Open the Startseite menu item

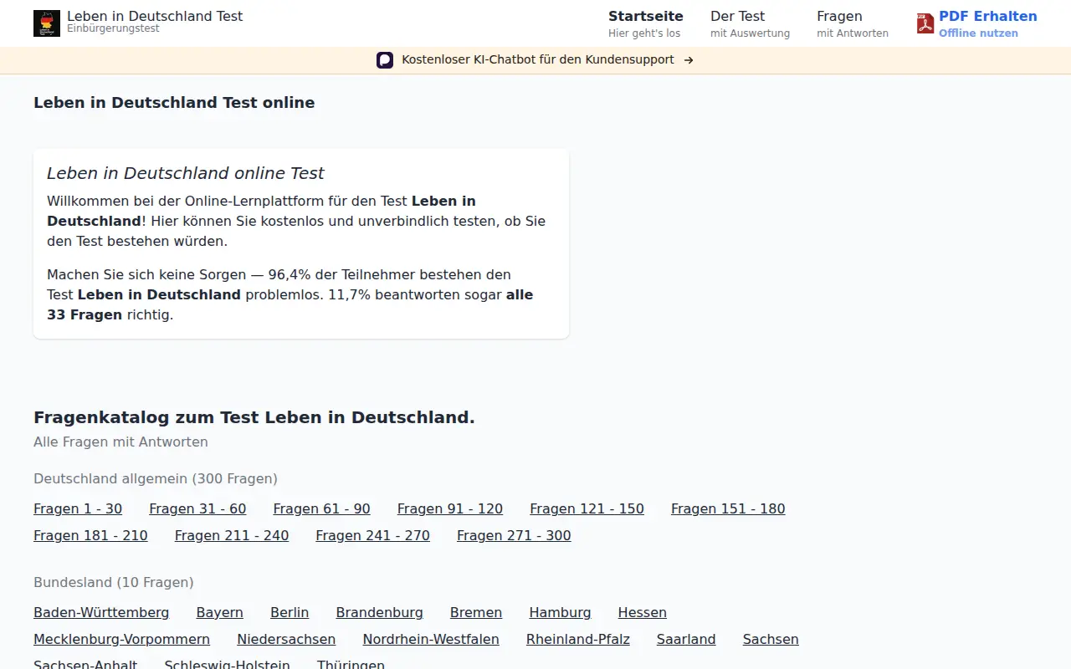[x=646, y=23]
